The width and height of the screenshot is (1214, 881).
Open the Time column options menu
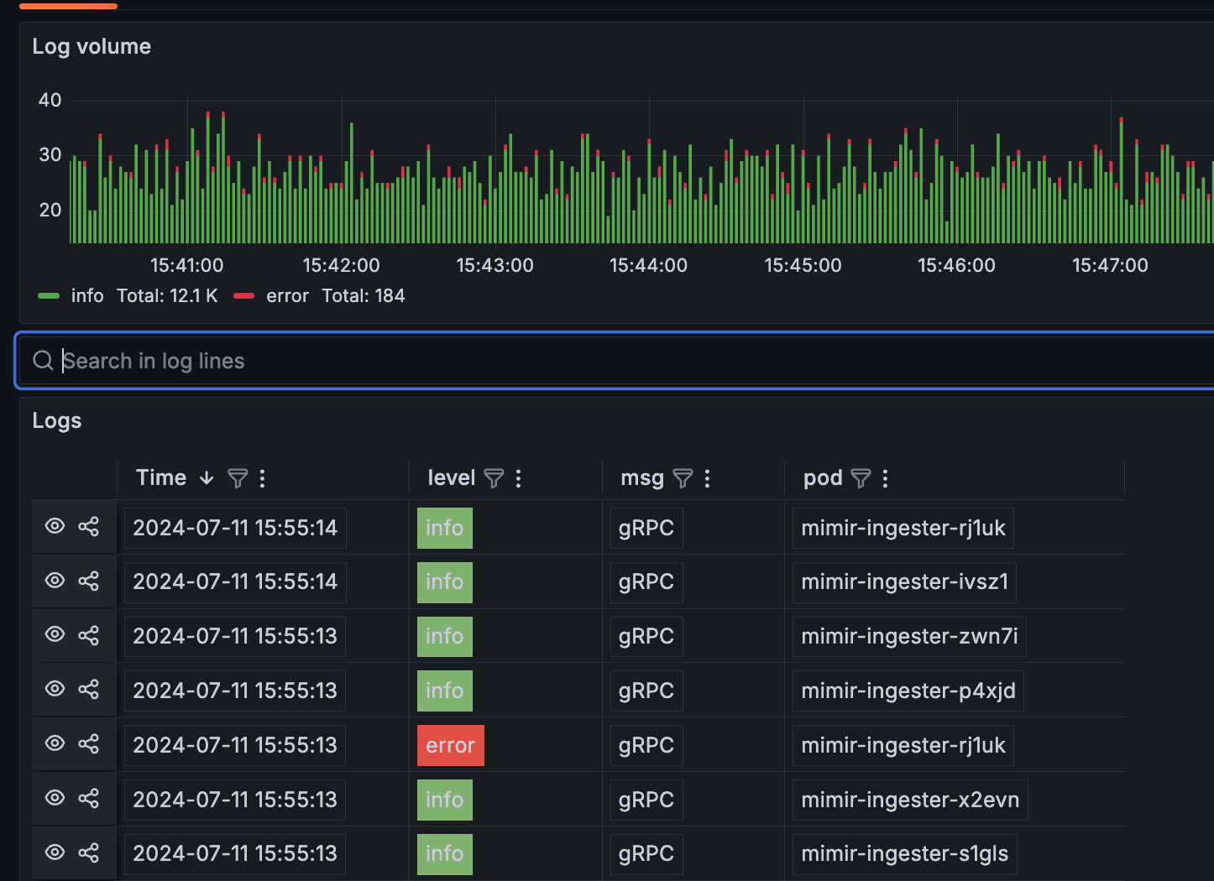(263, 478)
